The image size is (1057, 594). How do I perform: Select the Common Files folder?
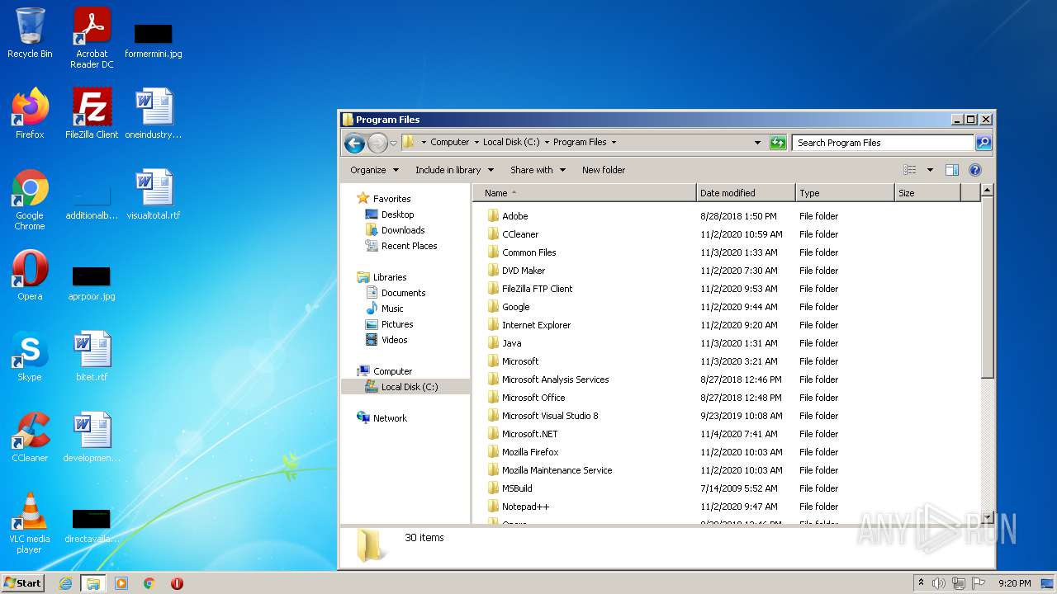point(528,252)
